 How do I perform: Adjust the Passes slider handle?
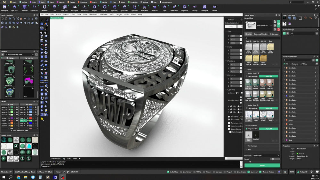tap(250, 162)
